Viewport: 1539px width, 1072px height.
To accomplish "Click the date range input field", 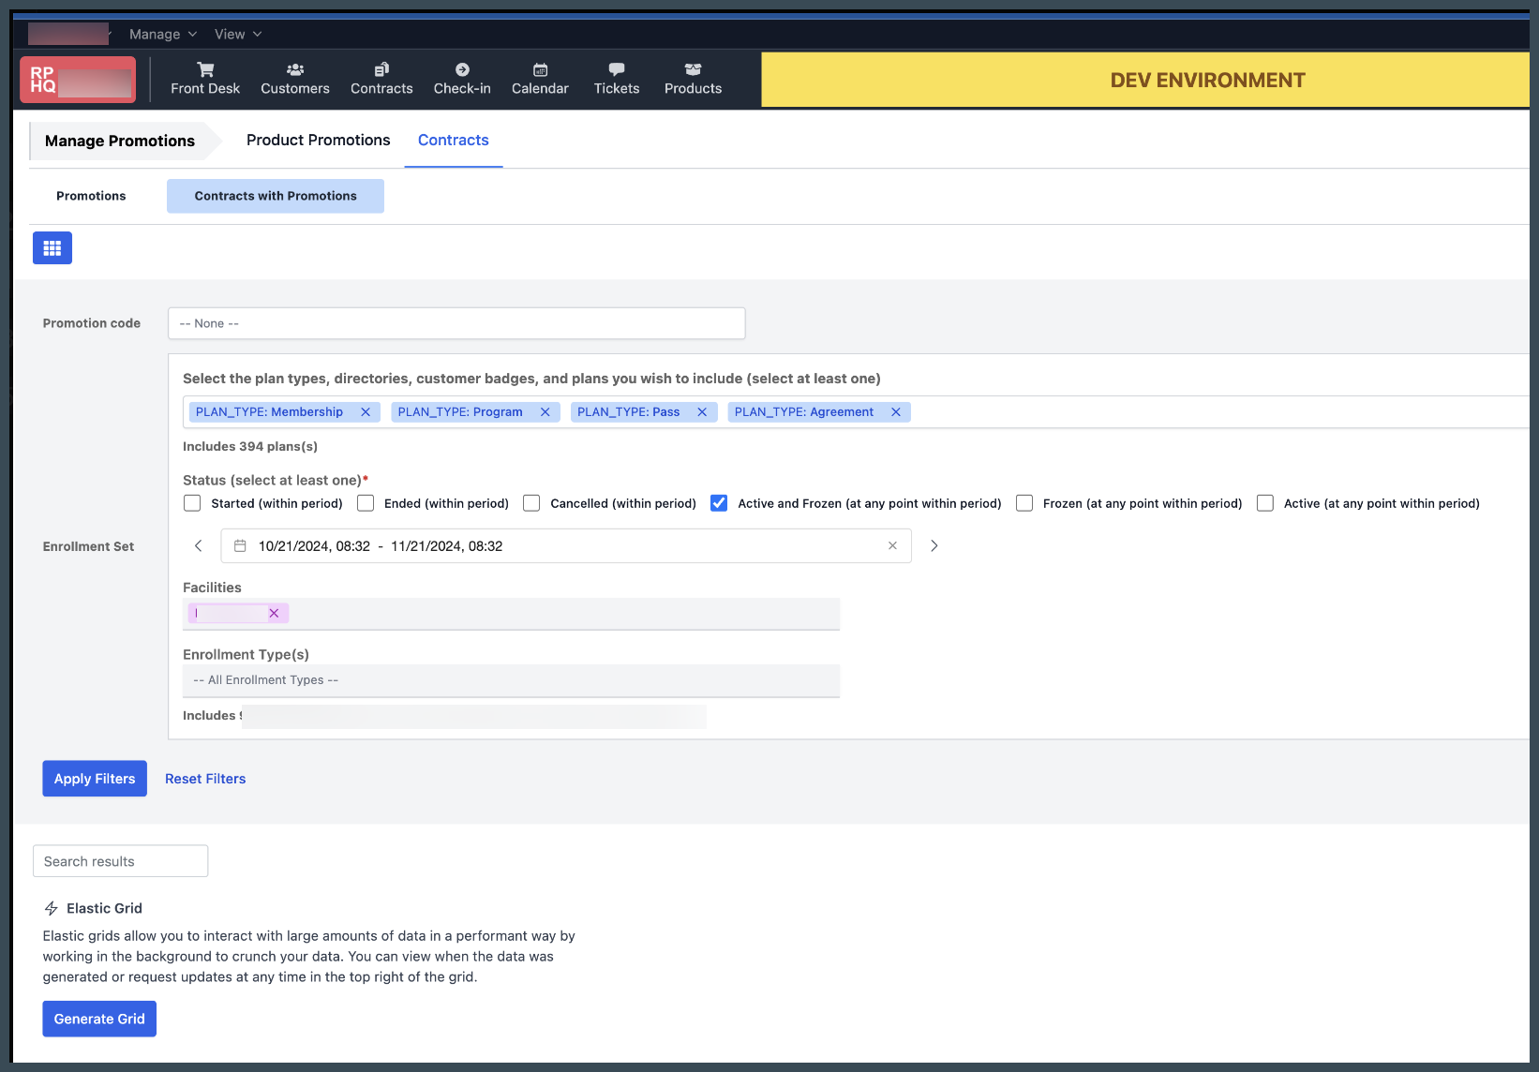I will pyautogui.click(x=566, y=545).
